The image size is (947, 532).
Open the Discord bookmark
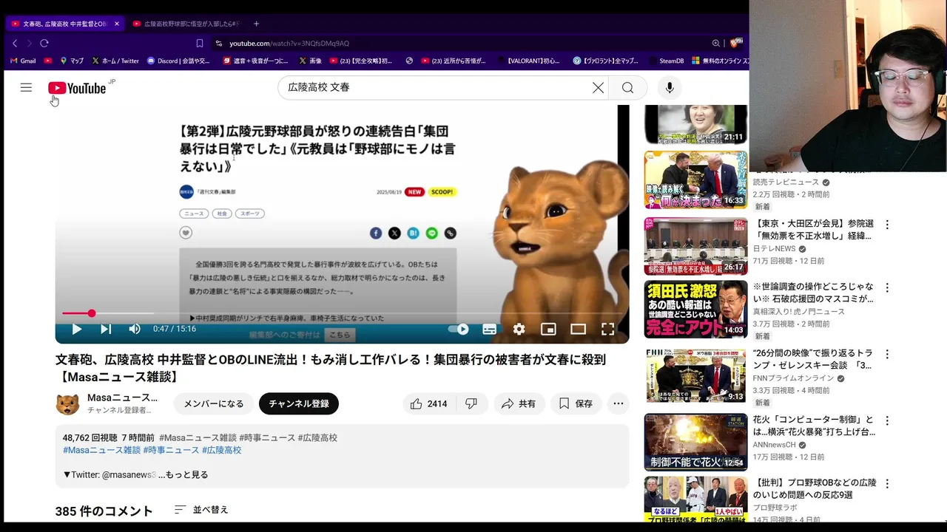click(178, 61)
